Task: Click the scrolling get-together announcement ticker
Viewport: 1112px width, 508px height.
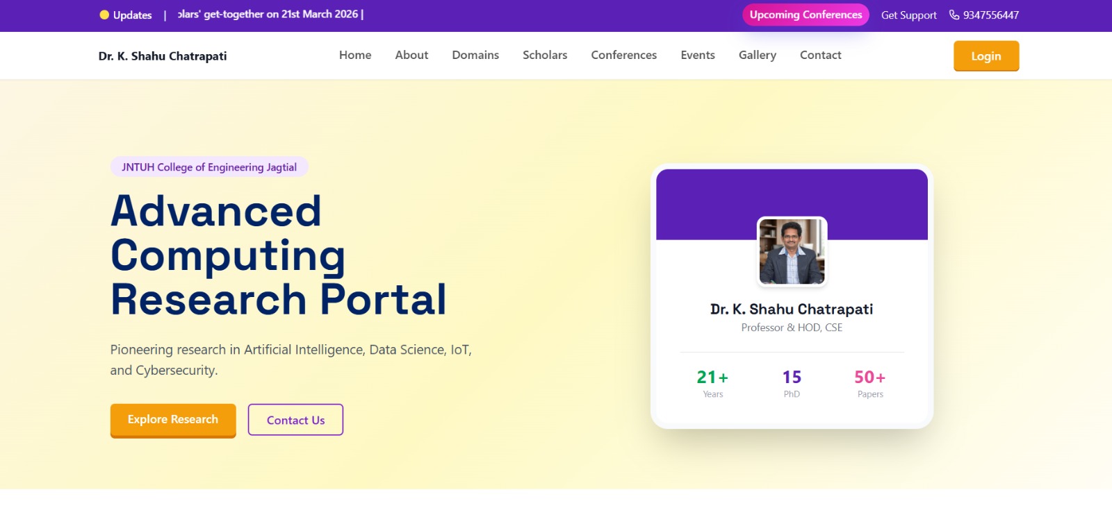Action: click(x=271, y=15)
